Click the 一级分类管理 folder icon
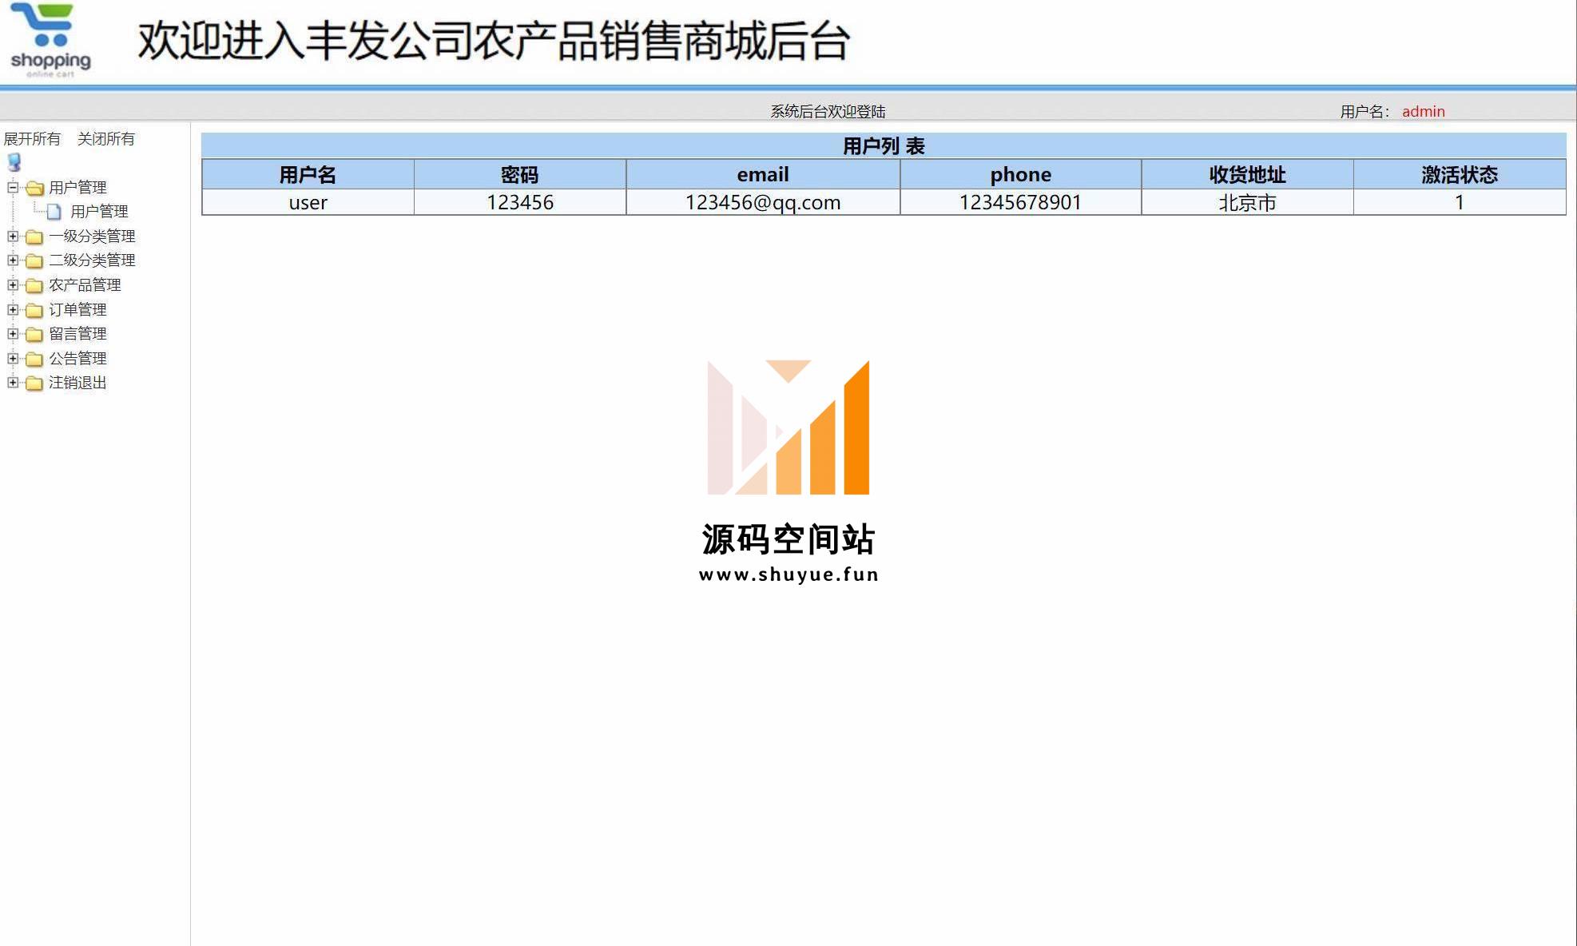The width and height of the screenshot is (1577, 946). coord(34,236)
